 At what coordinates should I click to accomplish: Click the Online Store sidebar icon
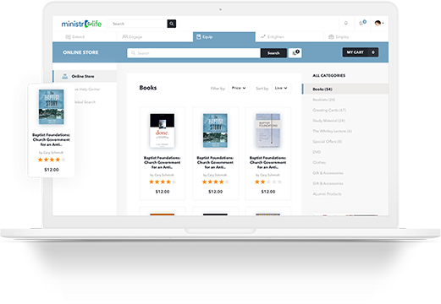pyautogui.click(x=65, y=76)
